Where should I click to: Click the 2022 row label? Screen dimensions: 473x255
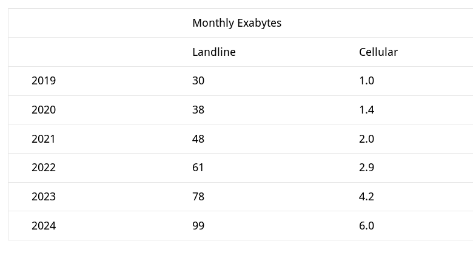point(44,168)
